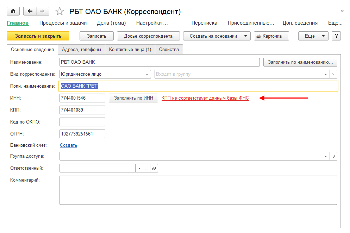Switch to Адреса, телефоны tab
350x233 pixels.
(81, 50)
